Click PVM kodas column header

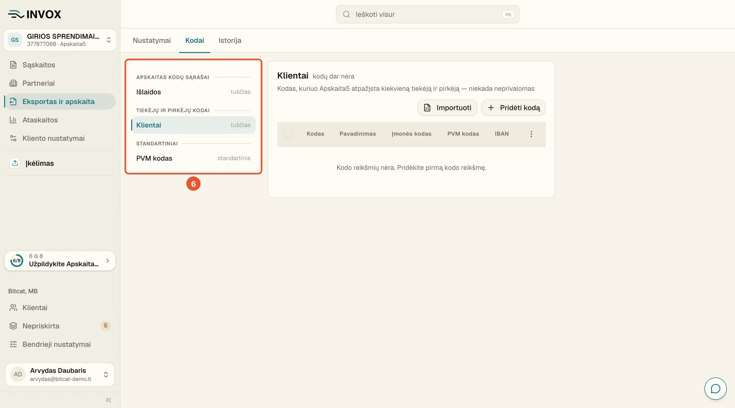(x=463, y=134)
